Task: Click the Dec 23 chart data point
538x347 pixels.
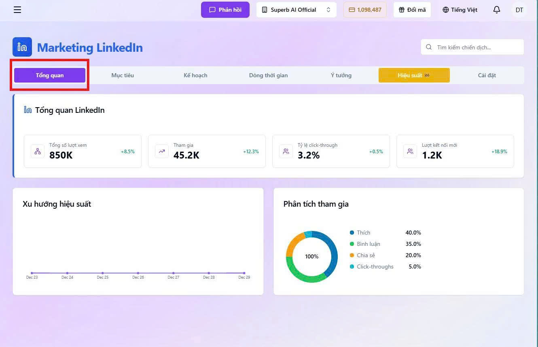Action: click(x=32, y=273)
